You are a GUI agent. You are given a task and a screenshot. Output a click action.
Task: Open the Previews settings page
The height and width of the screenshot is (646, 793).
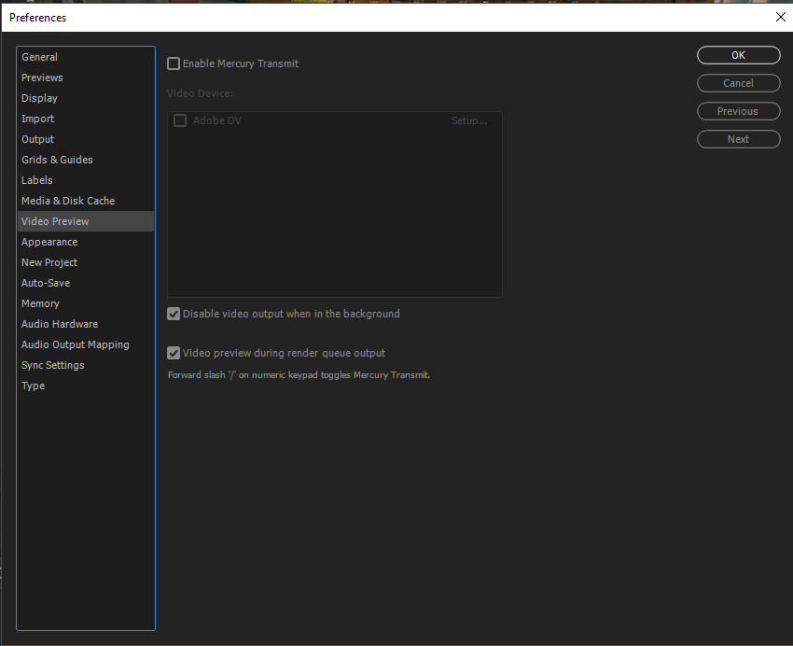click(42, 77)
